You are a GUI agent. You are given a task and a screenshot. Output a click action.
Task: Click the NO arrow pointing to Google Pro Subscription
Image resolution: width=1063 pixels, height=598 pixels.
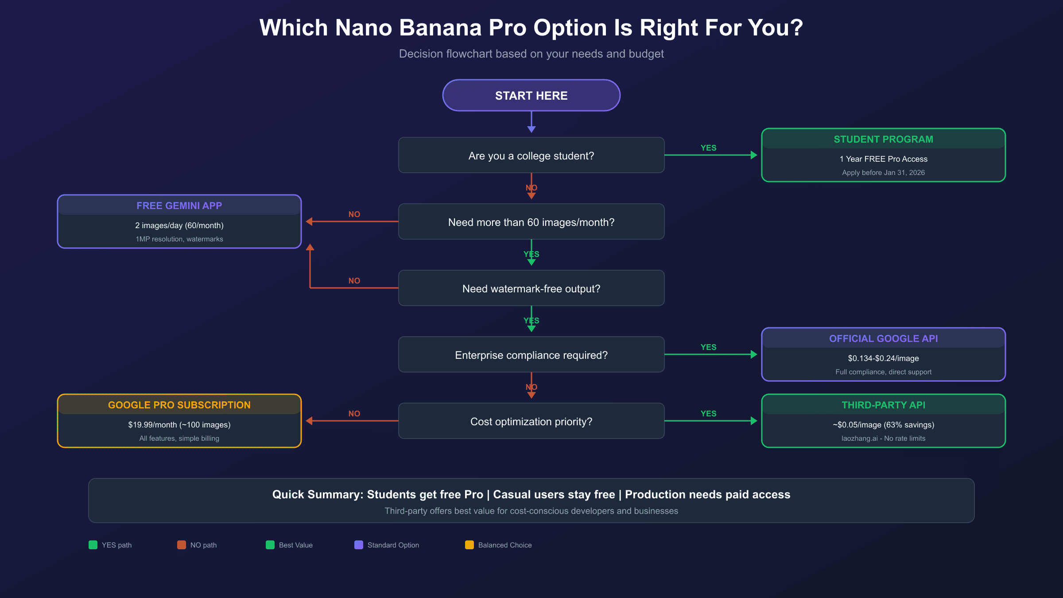click(353, 421)
